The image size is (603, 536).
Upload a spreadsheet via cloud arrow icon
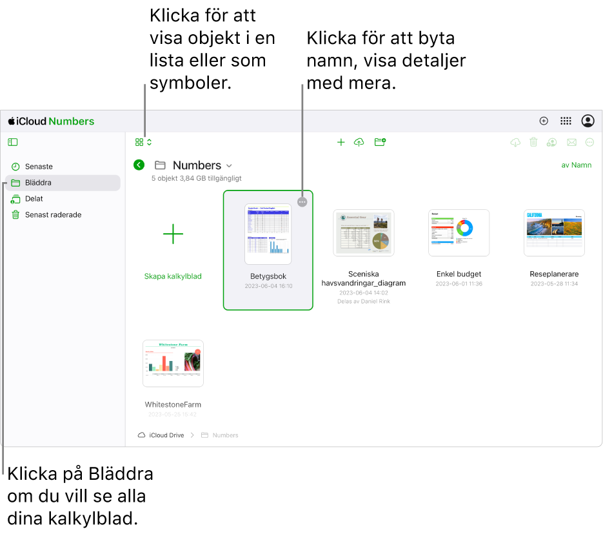coord(359,142)
